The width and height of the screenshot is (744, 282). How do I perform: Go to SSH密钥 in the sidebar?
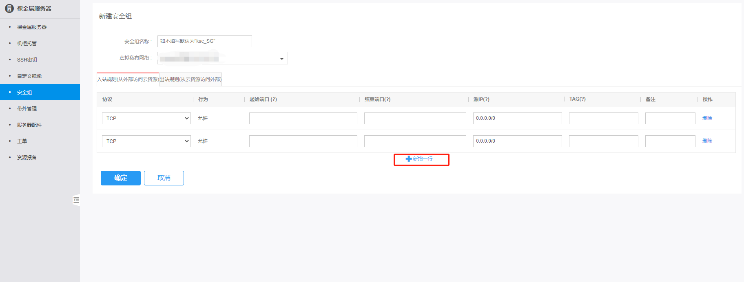coord(27,59)
